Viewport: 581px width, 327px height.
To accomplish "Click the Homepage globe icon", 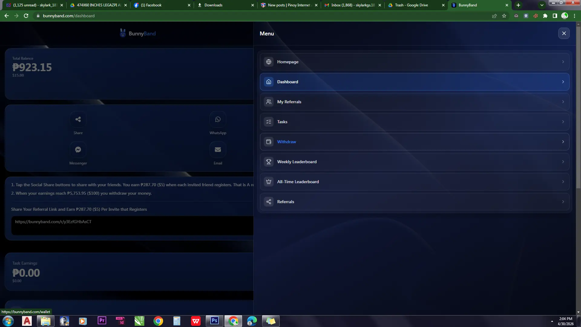I will pos(269,62).
